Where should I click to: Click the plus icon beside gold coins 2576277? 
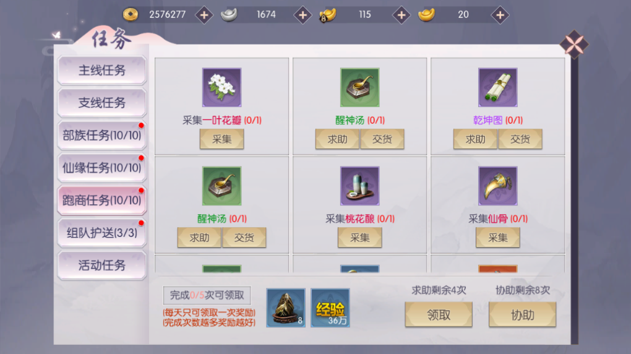(x=204, y=15)
